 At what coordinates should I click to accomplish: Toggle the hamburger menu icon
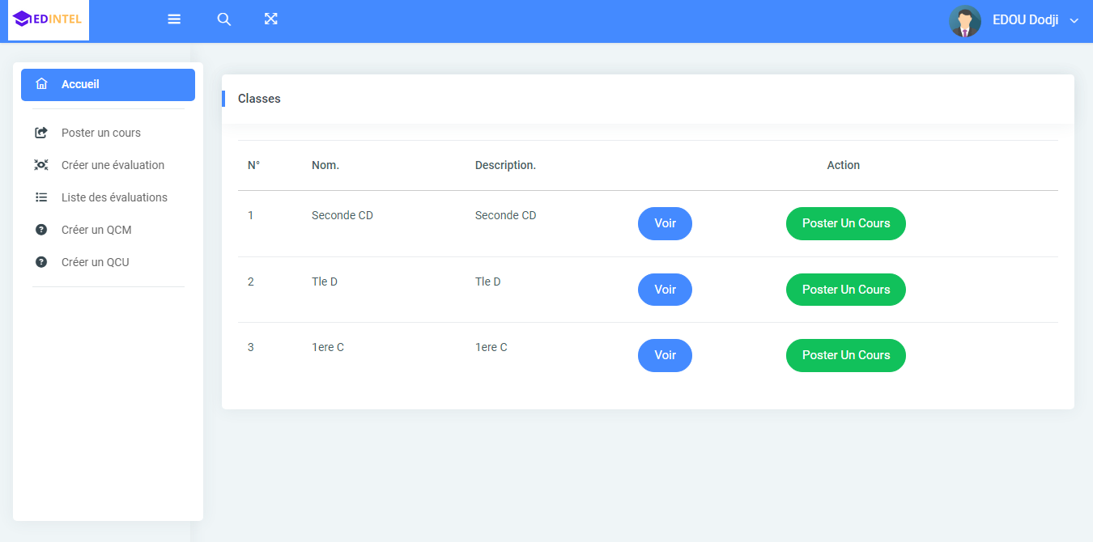(x=174, y=19)
